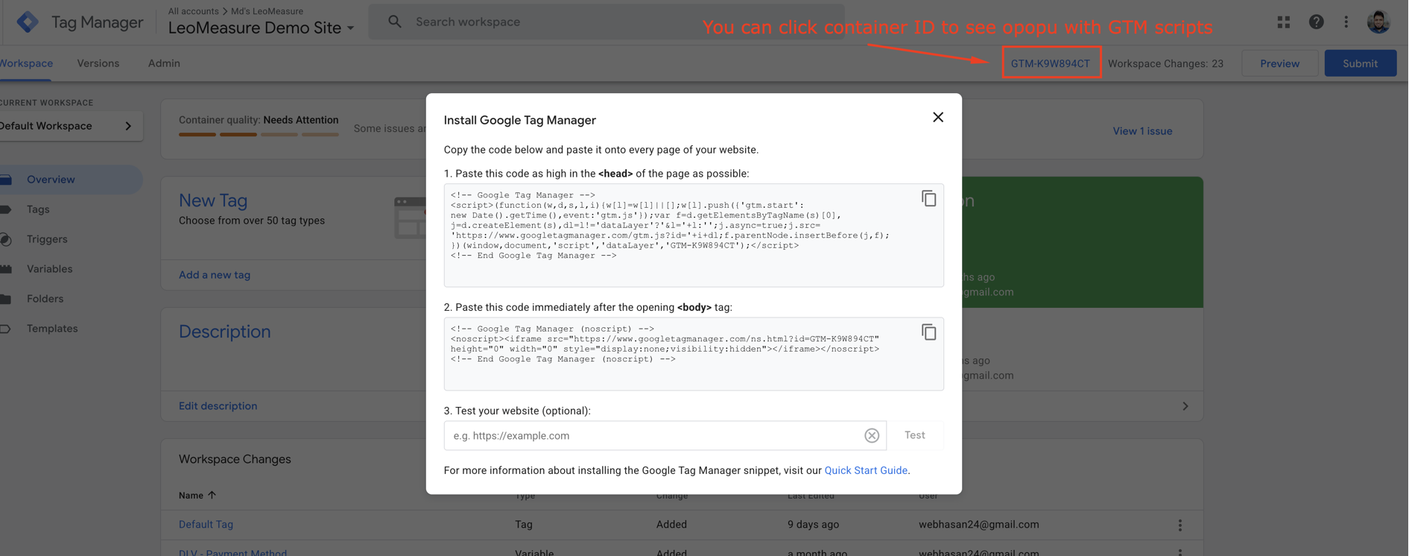This screenshot has width=1409, height=556.
Task: Switch to the Admin tab
Action: pos(164,63)
